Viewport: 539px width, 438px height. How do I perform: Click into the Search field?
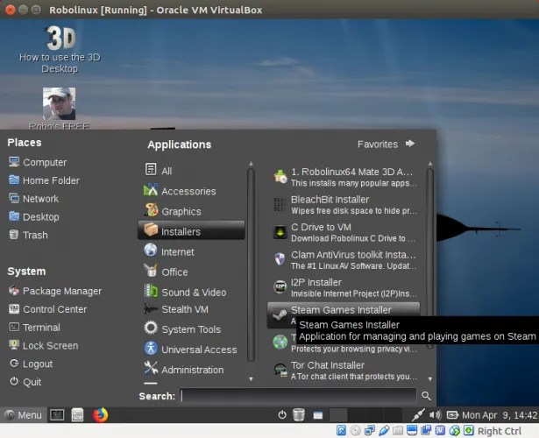pos(298,396)
